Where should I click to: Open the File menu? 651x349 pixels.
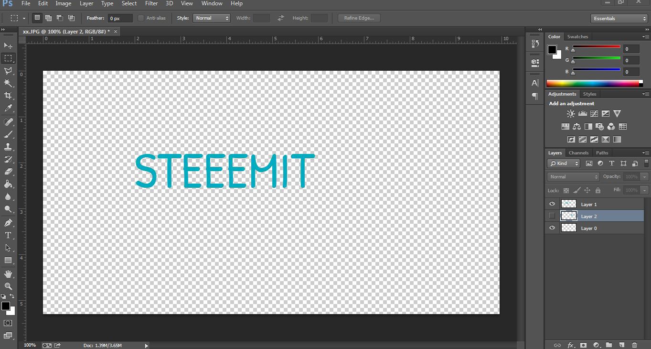26,3
